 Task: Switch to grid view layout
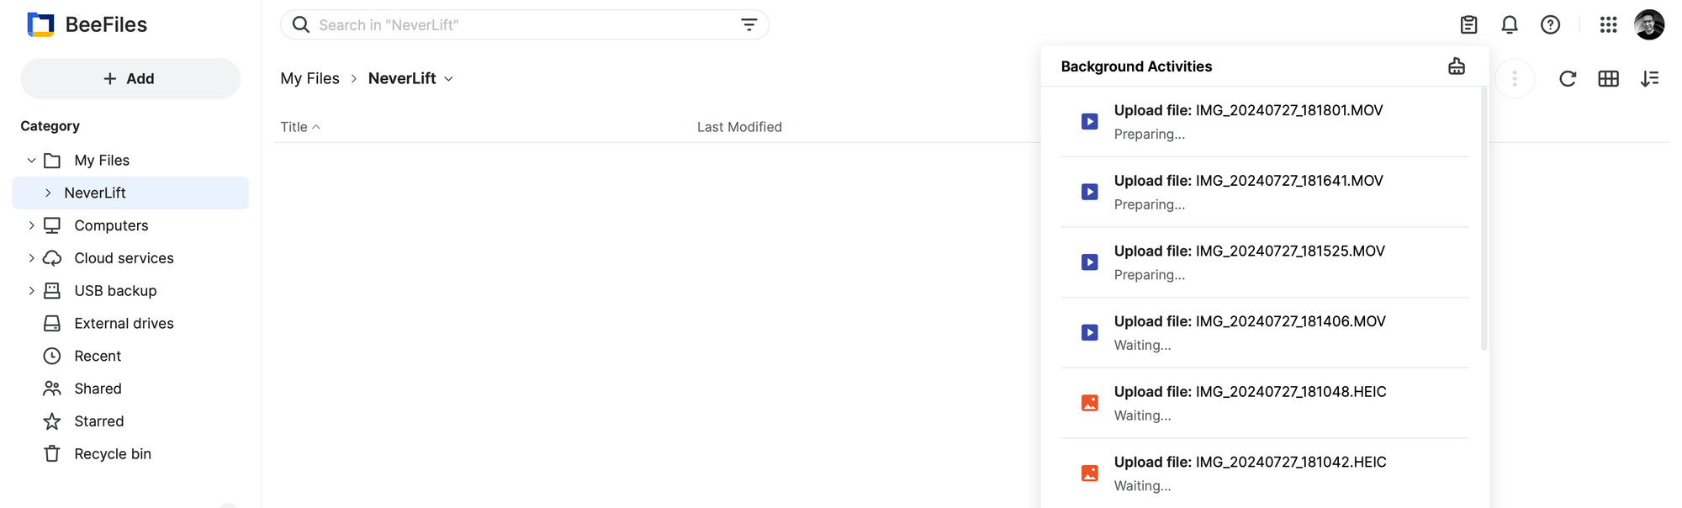pos(1608,79)
